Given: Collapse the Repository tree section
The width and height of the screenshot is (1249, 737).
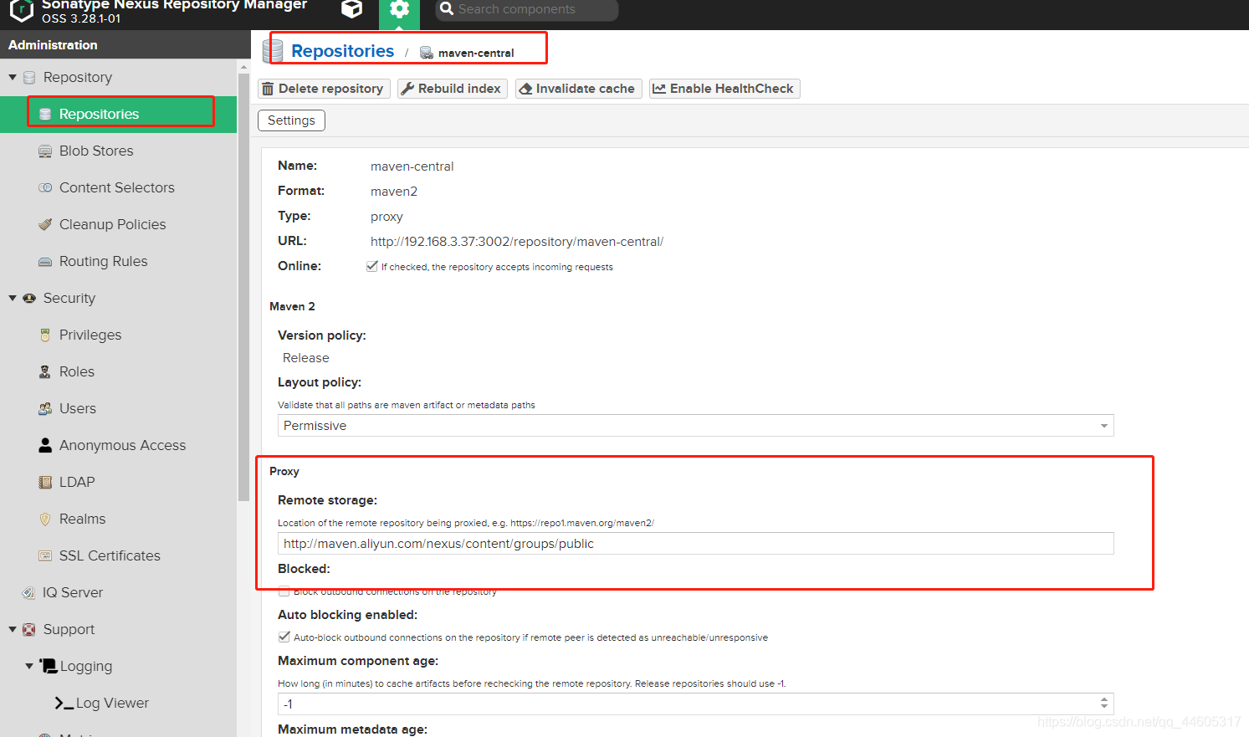Looking at the screenshot, I should pyautogui.click(x=13, y=77).
